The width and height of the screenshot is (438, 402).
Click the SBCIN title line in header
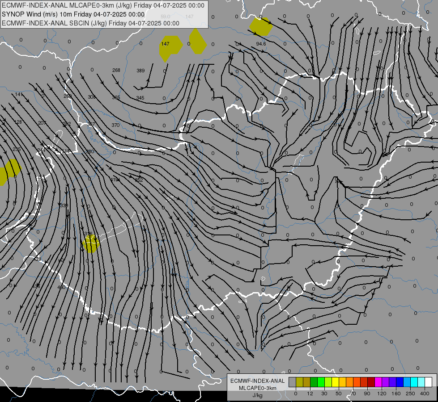coord(90,23)
